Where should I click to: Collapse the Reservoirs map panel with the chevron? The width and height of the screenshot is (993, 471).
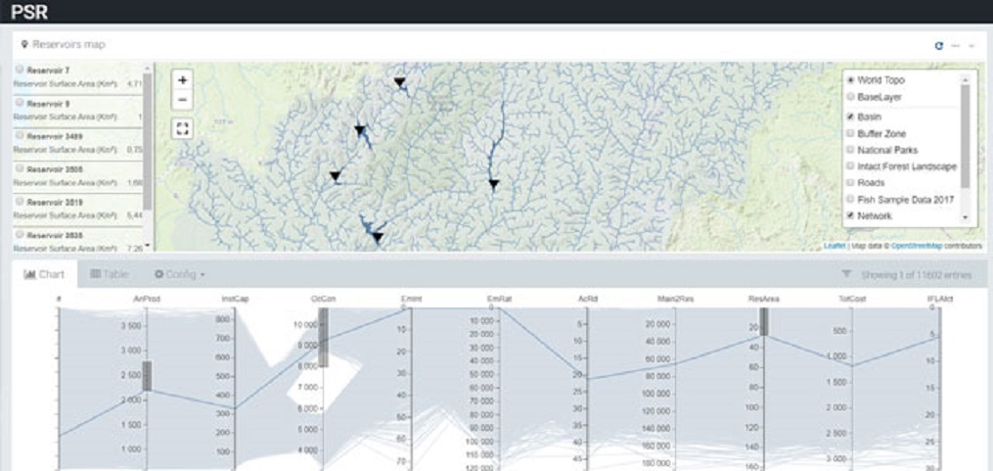(x=970, y=46)
